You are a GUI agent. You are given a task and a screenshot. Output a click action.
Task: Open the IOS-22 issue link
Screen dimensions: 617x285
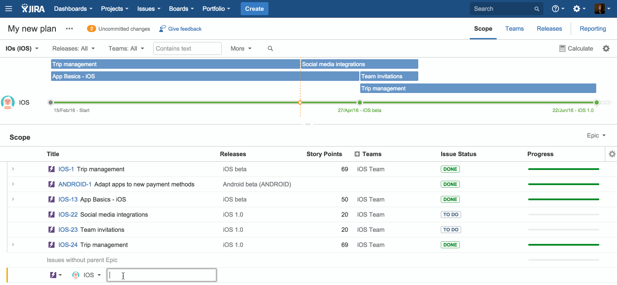68,215
